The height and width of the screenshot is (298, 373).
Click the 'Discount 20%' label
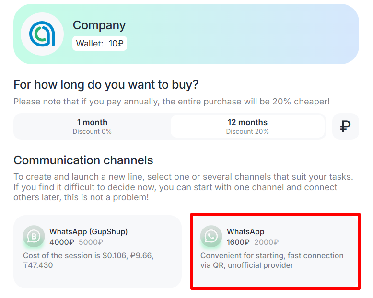click(x=247, y=132)
